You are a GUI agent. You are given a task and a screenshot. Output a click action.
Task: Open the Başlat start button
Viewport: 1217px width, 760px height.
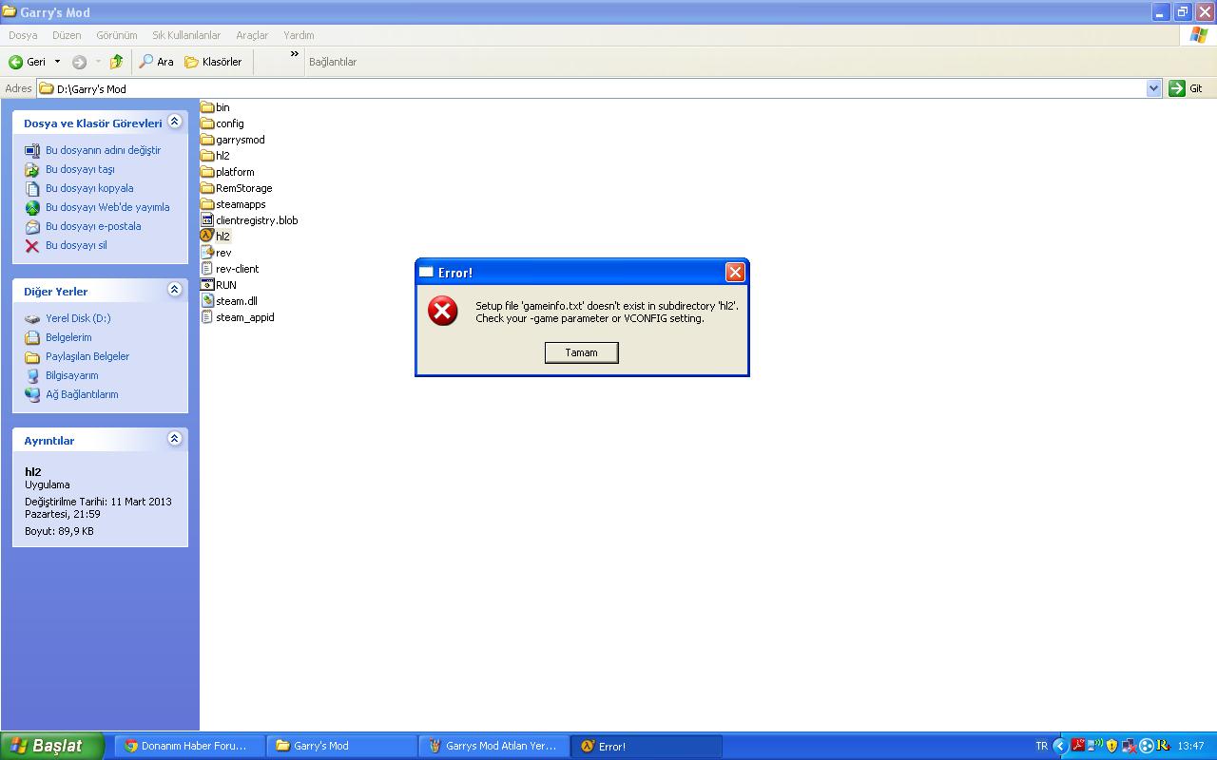point(51,746)
